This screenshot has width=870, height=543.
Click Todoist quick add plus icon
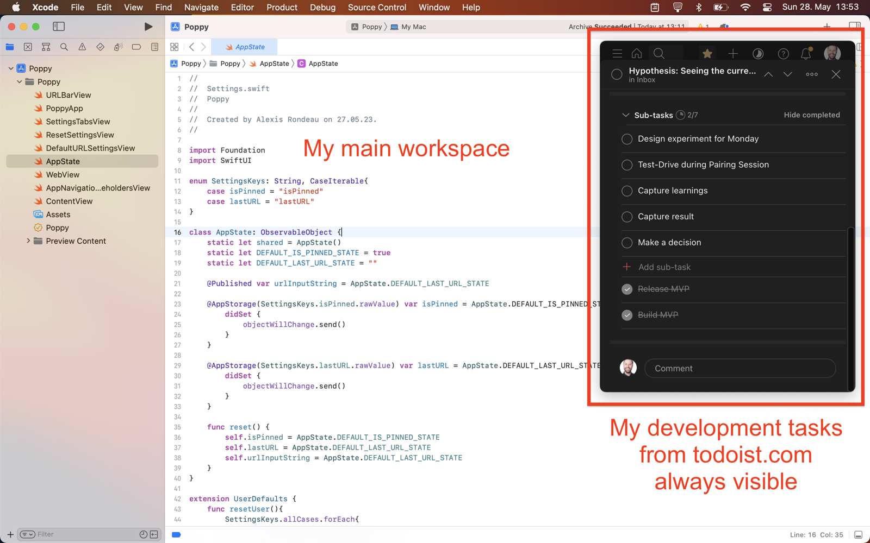click(x=733, y=53)
